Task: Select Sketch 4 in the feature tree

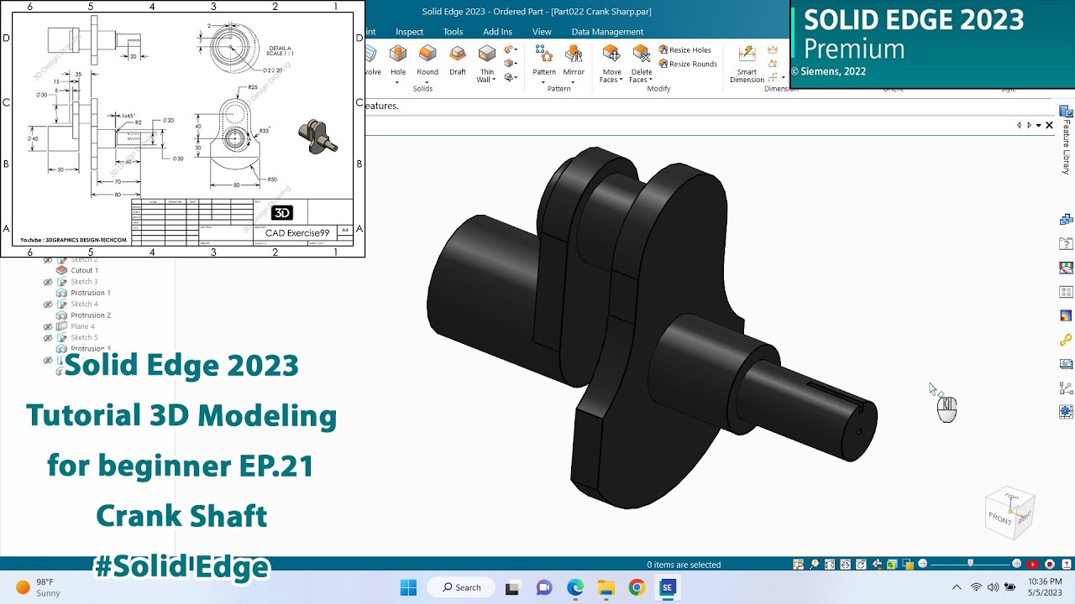Action: pos(84,305)
